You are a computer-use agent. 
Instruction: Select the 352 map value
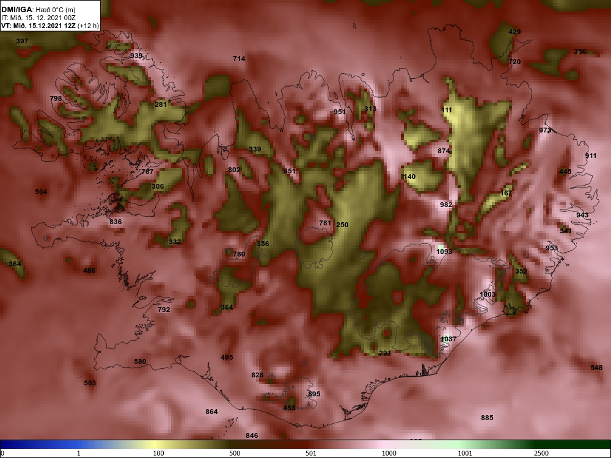(x=521, y=271)
